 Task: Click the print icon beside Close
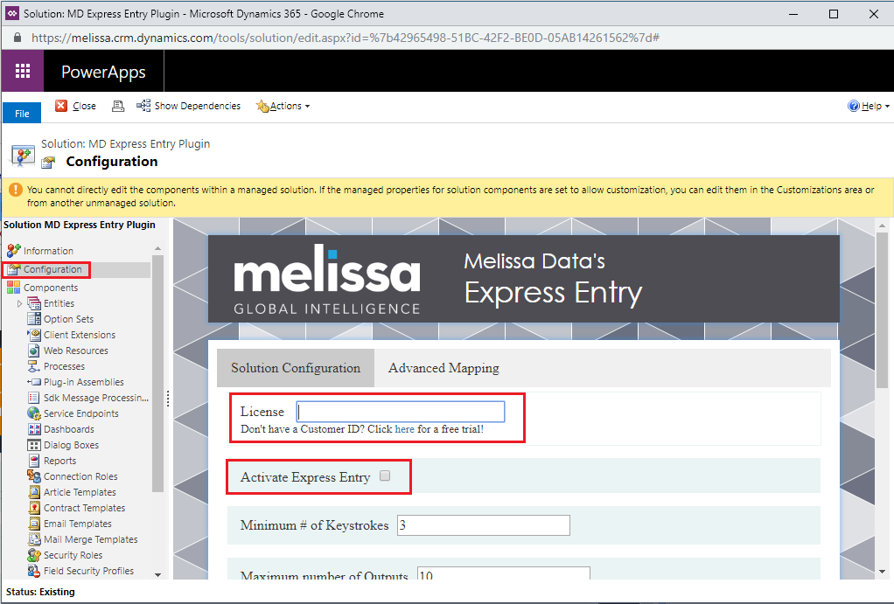(118, 106)
